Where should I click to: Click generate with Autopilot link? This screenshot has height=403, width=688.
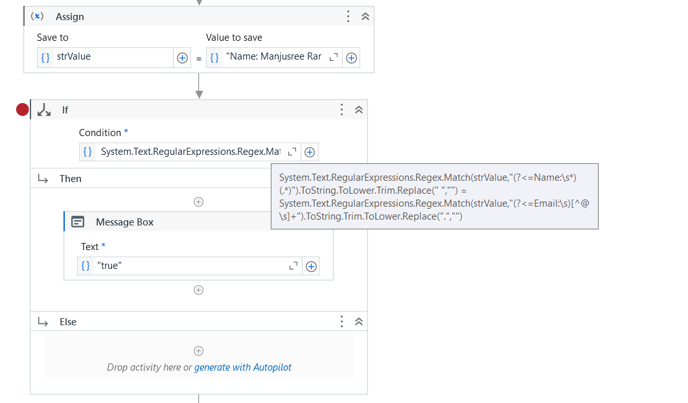243,367
